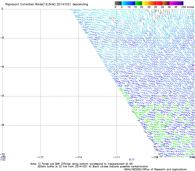Click the 'Rapidscat Corrected Winds(12.5KM)' title text

pos(30,4)
